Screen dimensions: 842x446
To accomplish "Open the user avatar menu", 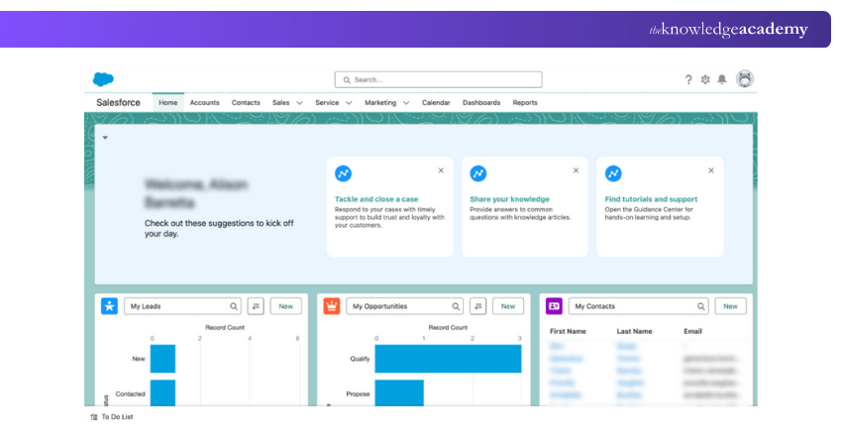I will click(745, 79).
